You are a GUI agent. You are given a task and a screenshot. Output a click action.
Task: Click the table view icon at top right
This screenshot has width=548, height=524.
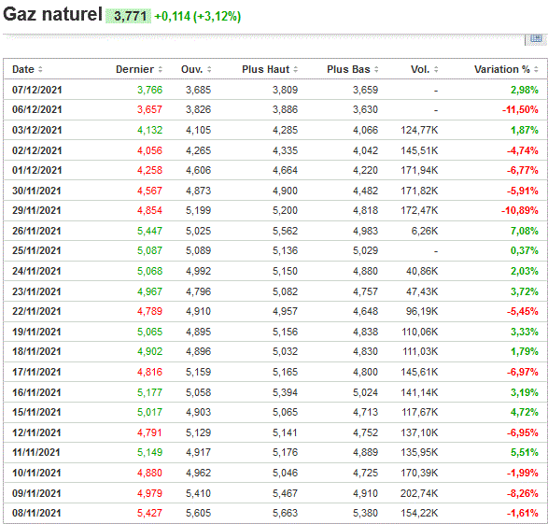point(536,38)
